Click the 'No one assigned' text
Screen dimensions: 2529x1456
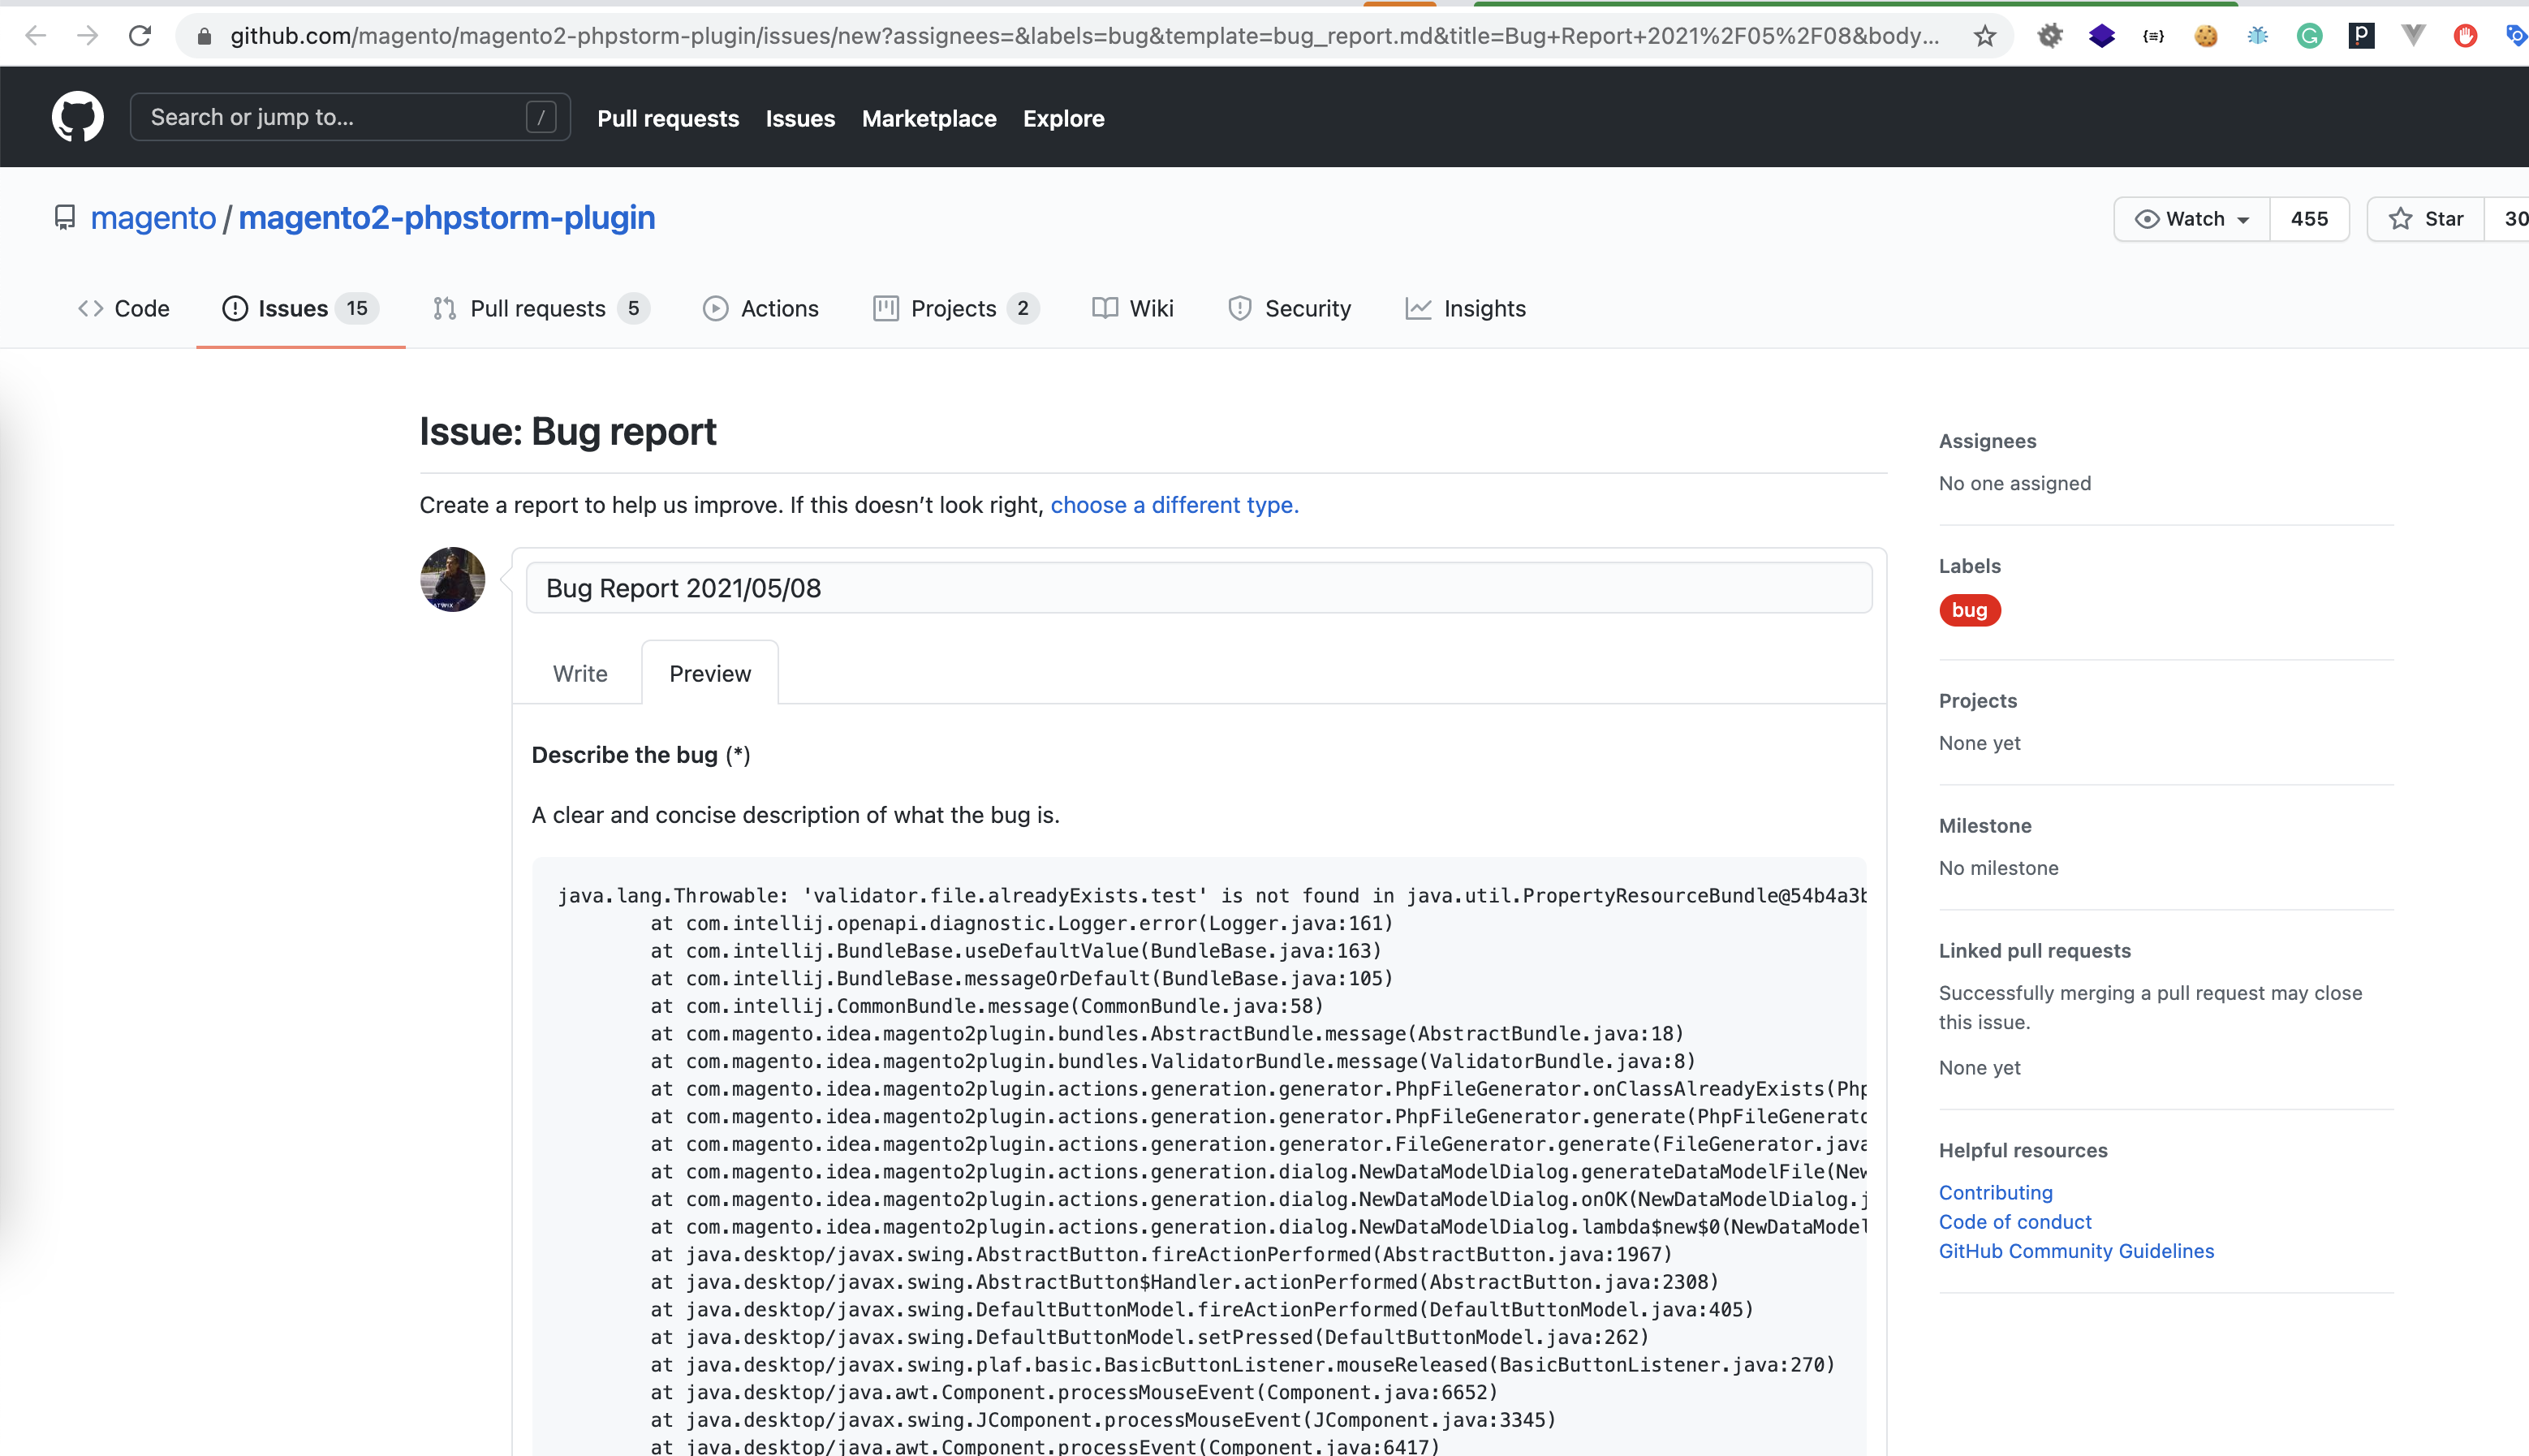(2014, 483)
